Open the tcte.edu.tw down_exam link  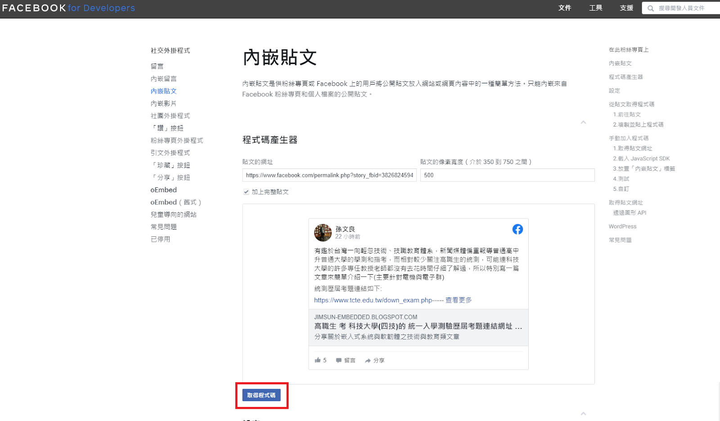click(x=373, y=300)
